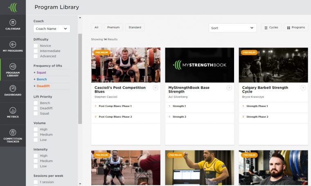Image resolution: width=311 pixels, height=186 pixels.
Task: Check the Novice difficulty box
Action: coord(36,45)
